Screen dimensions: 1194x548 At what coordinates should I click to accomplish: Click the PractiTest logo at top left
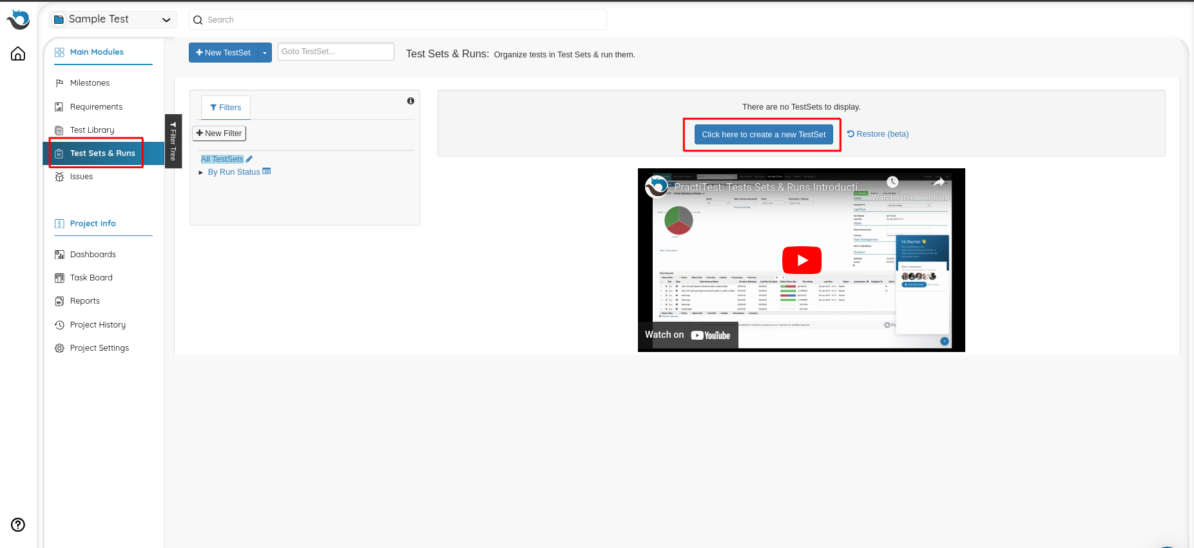18,19
